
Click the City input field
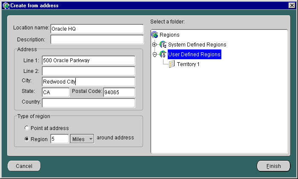(x=89, y=81)
